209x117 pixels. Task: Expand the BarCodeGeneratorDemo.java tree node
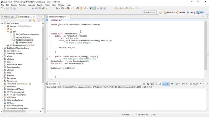(11, 34)
